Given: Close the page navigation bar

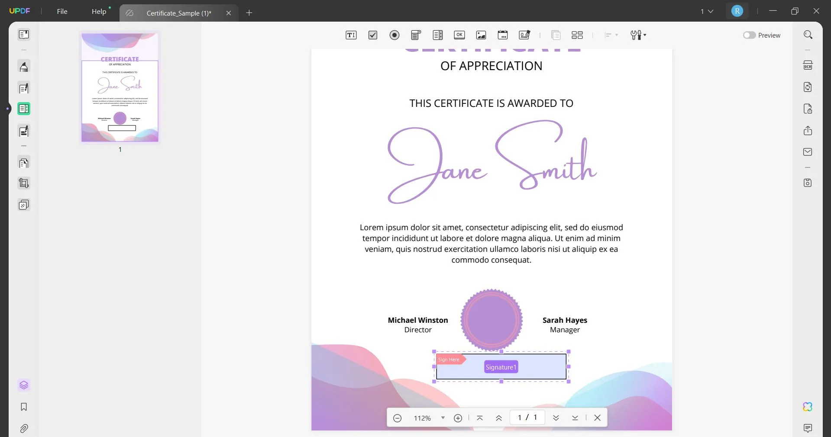Looking at the screenshot, I should pos(598,418).
